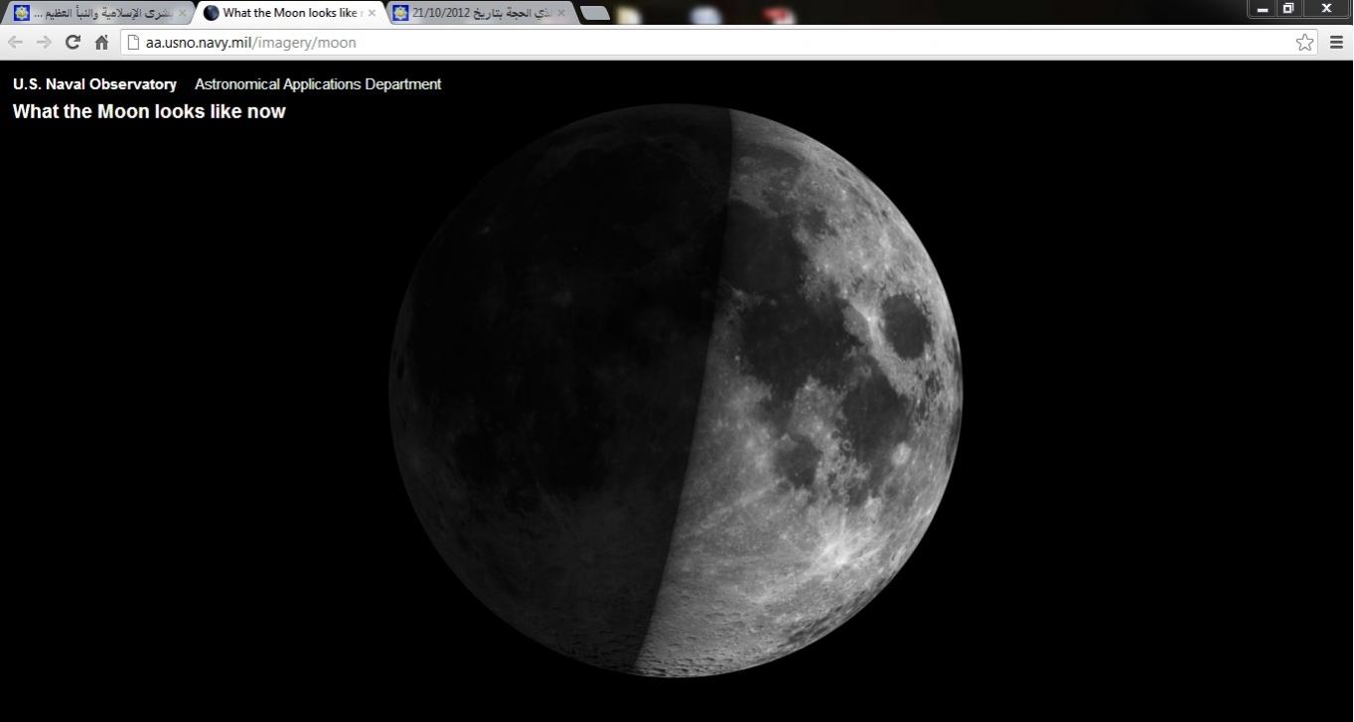The width and height of the screenshot is (1354, 722).
Task: Click the address bar URL field
Action: pyautogui.click(x=695, y=42)
